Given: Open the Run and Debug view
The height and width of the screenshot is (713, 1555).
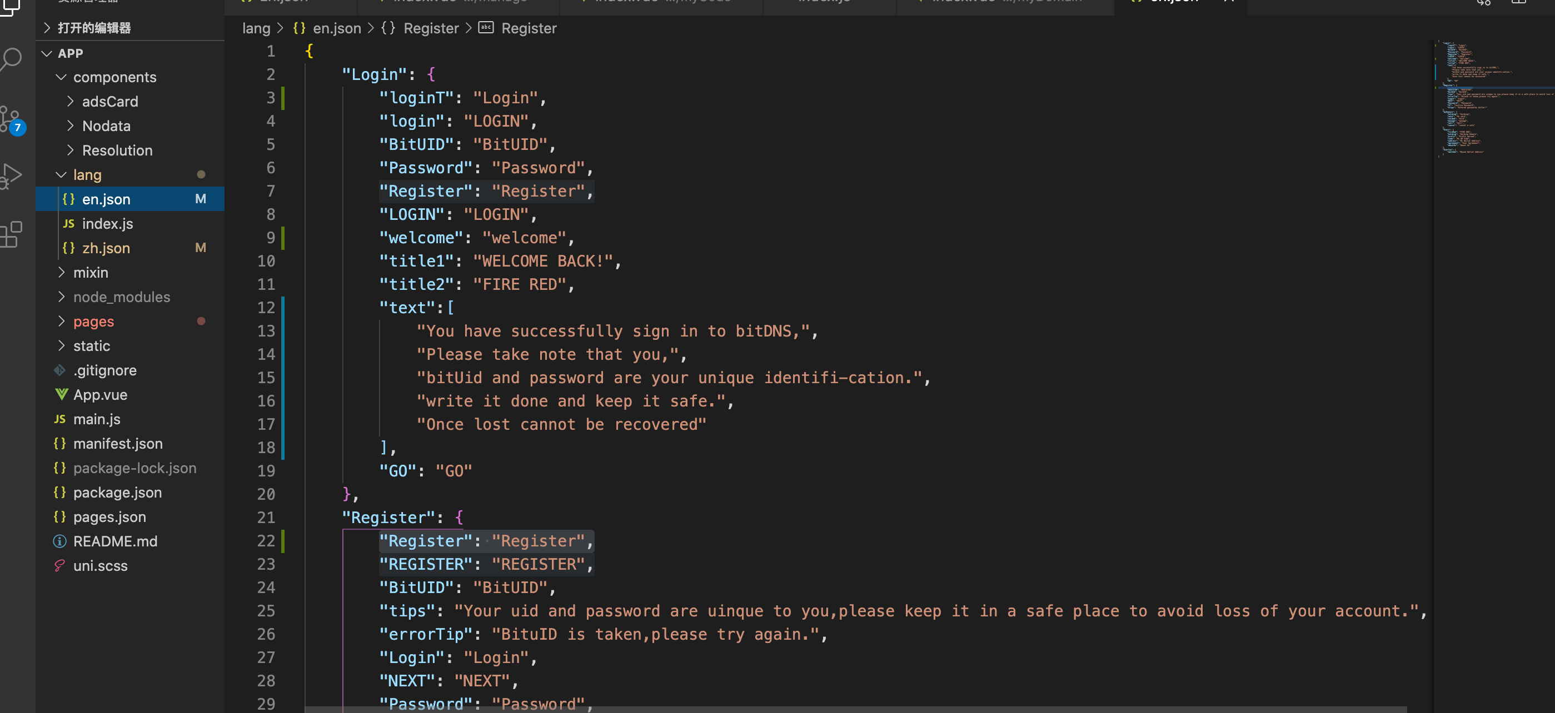Looking at the screenshot, I should (x=11, y=175).
